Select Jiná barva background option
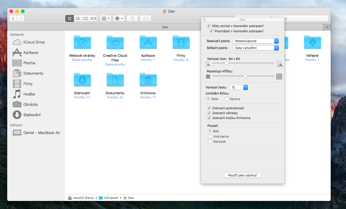Viewport: 346px width, 209px height. 210,136
